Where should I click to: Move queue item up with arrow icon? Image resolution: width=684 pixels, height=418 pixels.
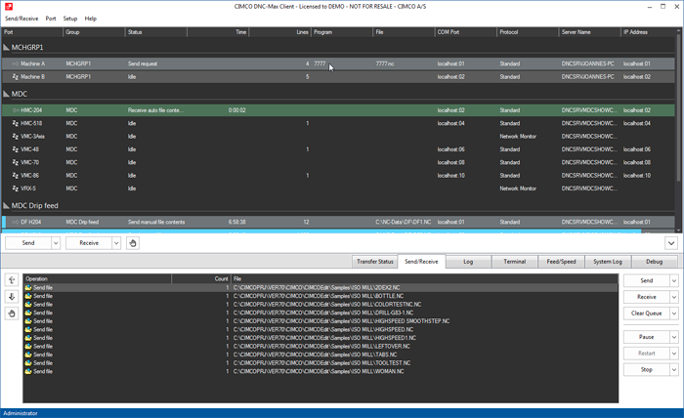pos(12,280)
